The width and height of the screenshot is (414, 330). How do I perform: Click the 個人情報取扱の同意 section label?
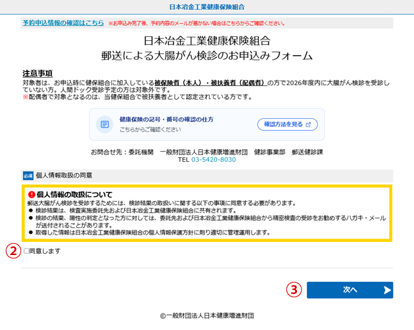point(64,176)
